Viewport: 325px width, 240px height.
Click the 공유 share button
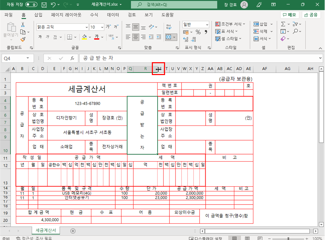(311, 15)
